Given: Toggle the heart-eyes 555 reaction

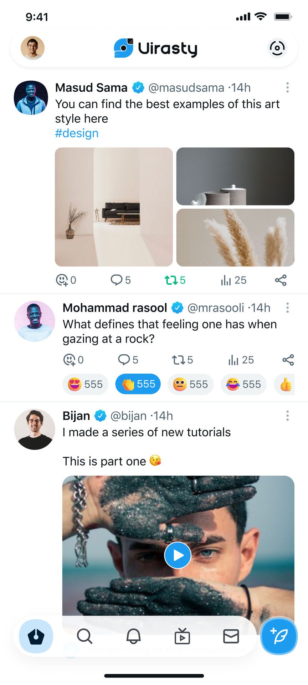Looking at the screenshot, I should point(86,384).
